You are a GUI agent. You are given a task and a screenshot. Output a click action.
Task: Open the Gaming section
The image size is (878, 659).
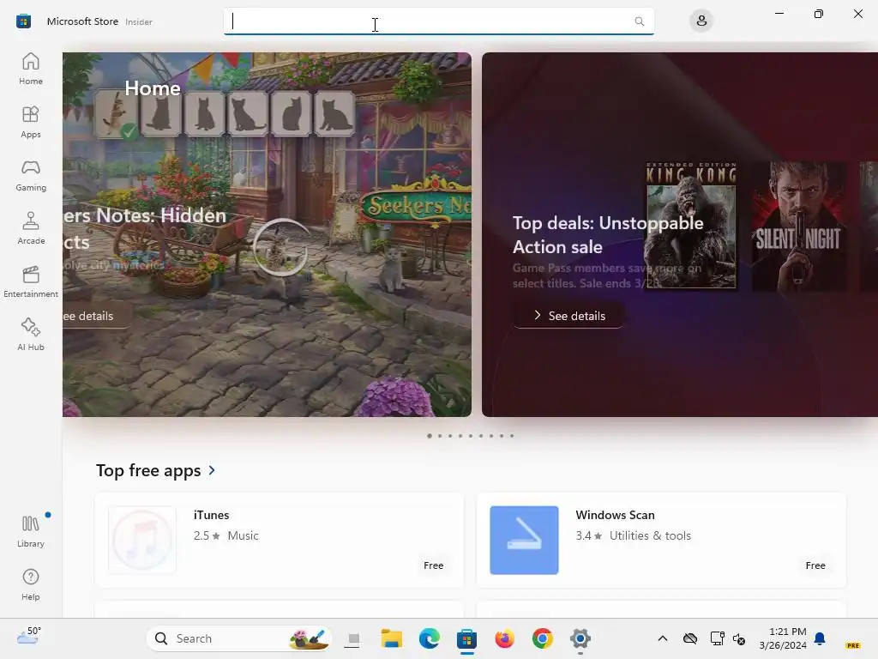pos(31,175)
